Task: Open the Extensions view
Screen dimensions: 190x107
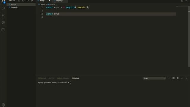Action: pos(3,30)
